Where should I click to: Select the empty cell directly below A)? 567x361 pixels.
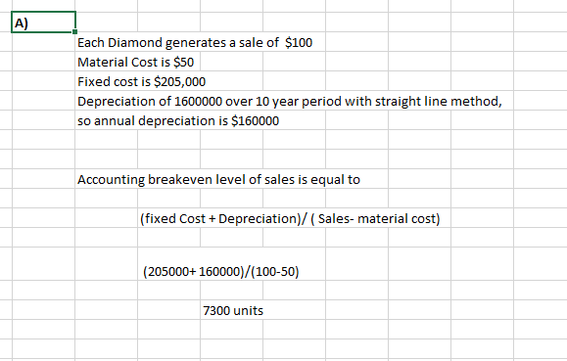43,42
